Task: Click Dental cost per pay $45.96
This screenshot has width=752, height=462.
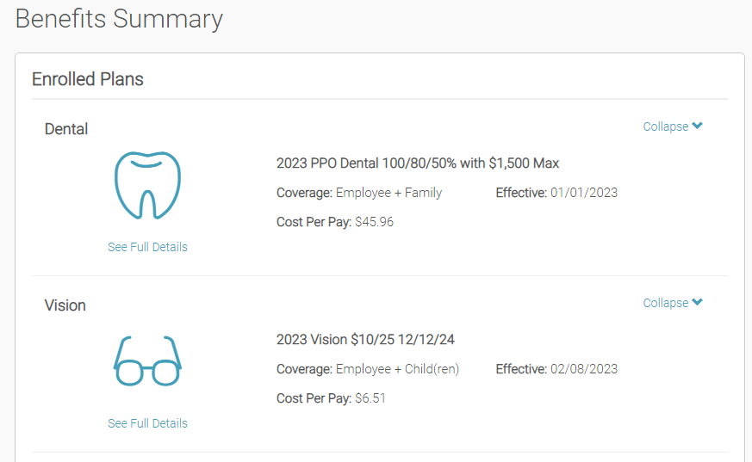Action: [374, 222]
